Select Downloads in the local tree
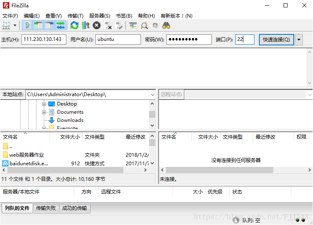This screenshot has height=225, width=313. coord(70,120)
